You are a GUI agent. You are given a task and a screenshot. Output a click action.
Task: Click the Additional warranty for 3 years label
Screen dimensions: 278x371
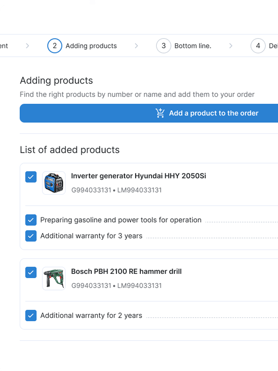91,236
